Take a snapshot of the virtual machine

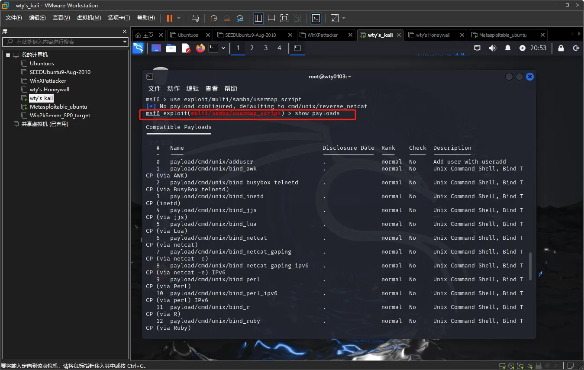(213, 18)
